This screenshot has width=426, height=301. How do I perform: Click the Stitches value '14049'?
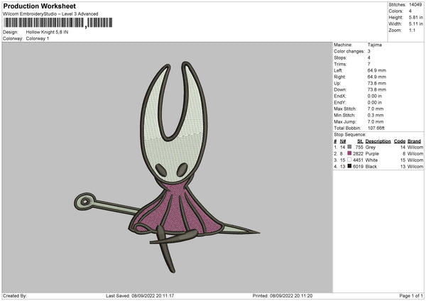[x=415, y=5]
